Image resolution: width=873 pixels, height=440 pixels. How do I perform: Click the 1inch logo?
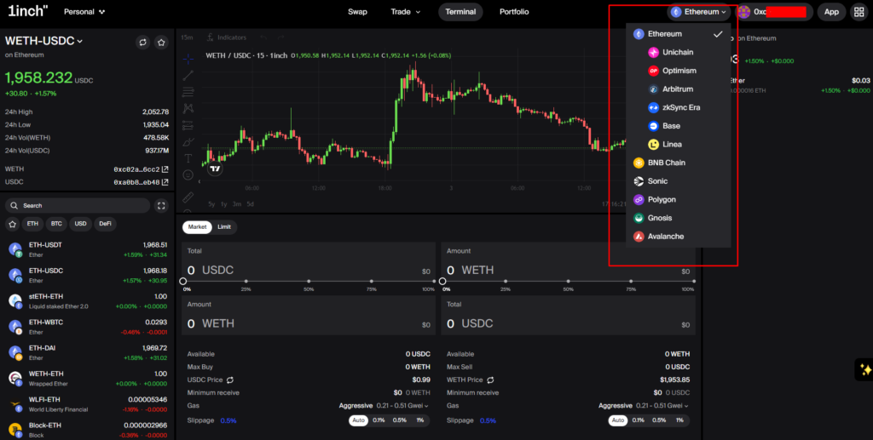[28, 10]
